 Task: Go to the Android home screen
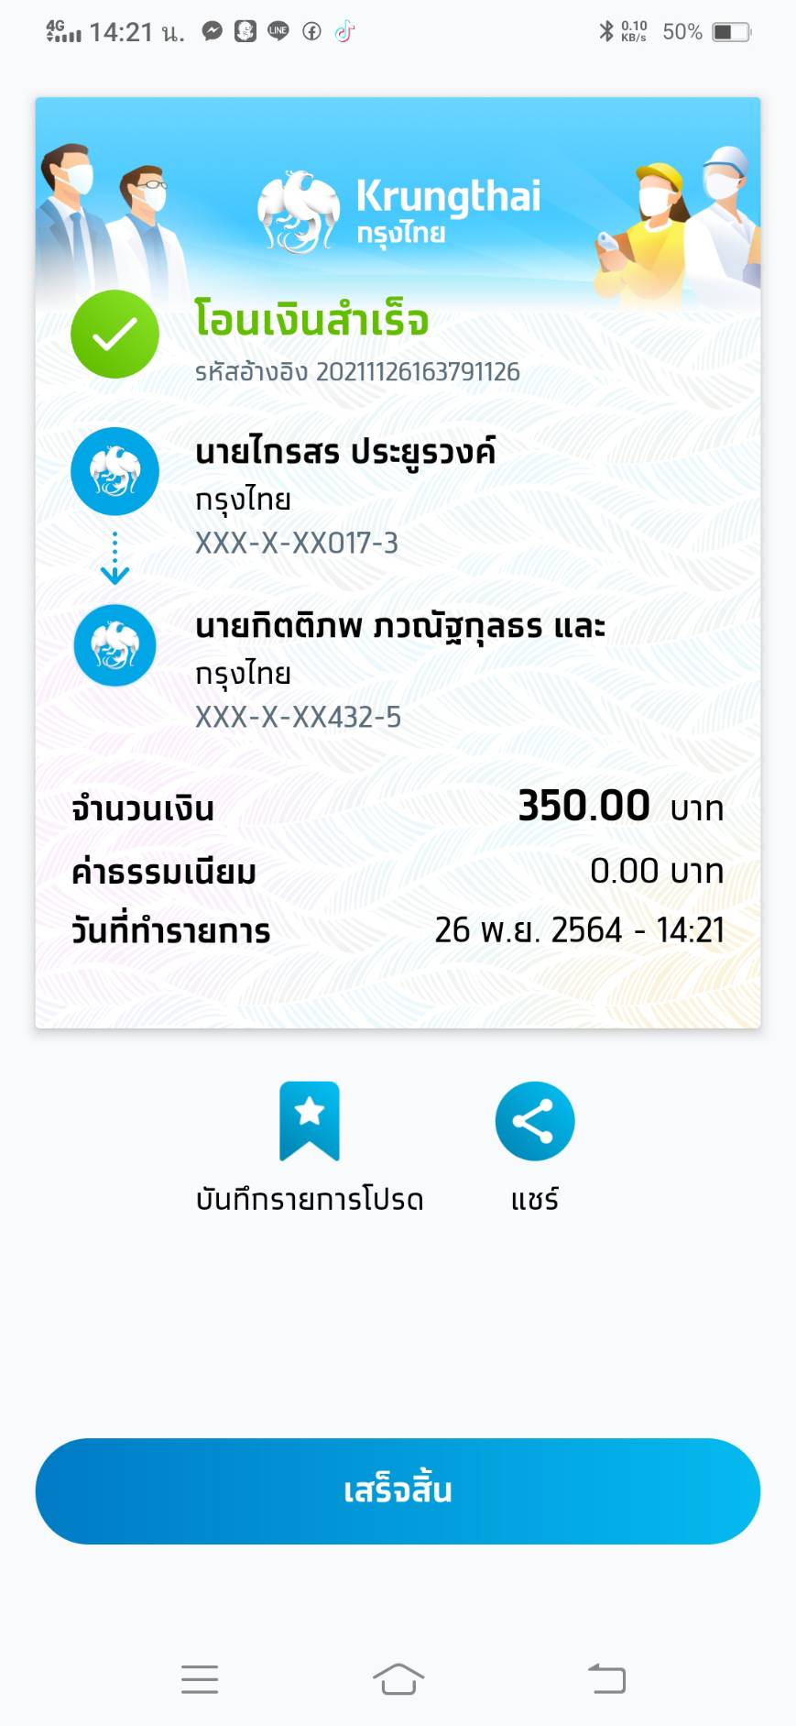pyautogui.click(x=398, y=1678)
